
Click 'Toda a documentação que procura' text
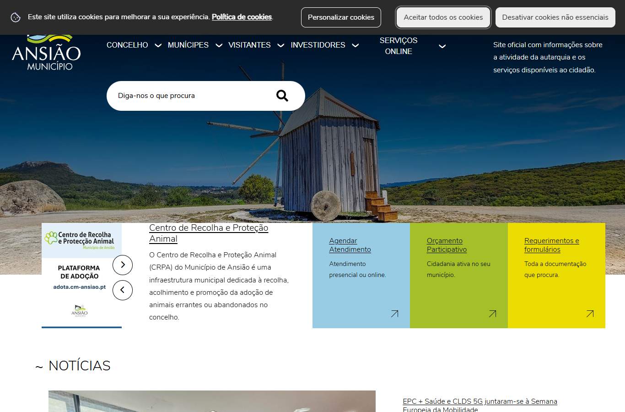[x=555, y=269]
